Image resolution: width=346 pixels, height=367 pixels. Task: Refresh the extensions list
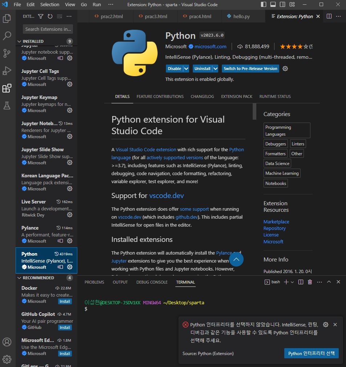tap(50, 16)
